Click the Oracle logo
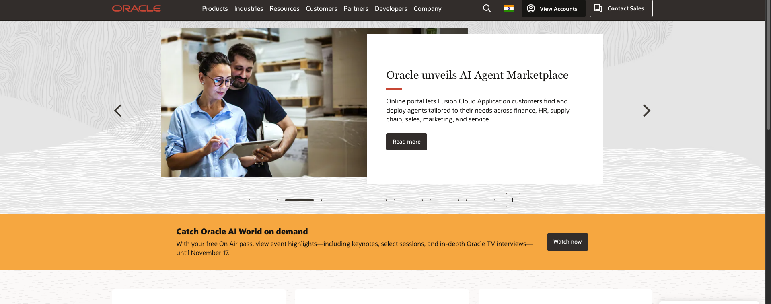This screenshot has height=304, width=771. [x=136, y=8]
